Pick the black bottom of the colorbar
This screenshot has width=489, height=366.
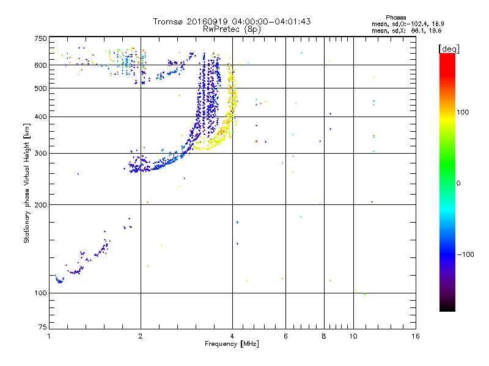click(x=447, y=307)
